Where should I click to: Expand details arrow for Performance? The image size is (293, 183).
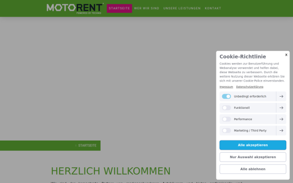[281, 119]
